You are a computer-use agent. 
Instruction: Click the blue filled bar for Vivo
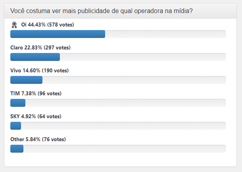point(26,80)
